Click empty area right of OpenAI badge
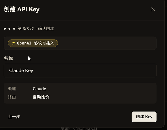Image resolution: width=167 pixels, height=130 pixels. tap(106, 43)
